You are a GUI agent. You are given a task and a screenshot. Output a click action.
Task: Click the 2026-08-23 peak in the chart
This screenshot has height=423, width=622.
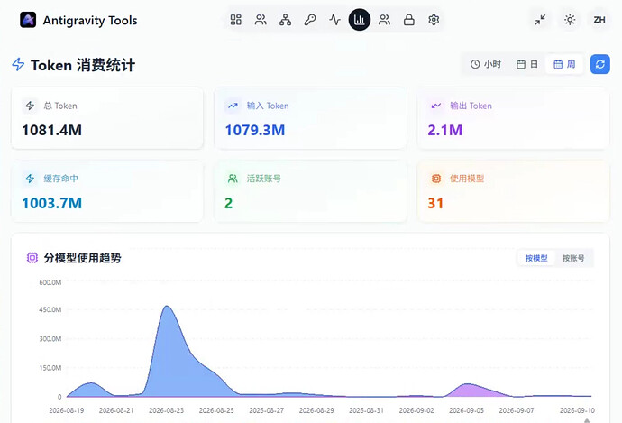(167, 306)
